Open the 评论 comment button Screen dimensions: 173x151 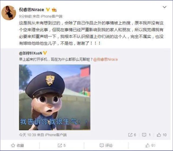coord(106,146)
